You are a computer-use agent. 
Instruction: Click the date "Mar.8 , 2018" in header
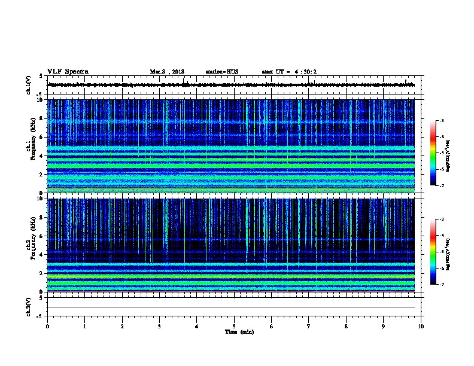[x=167, y=72]
